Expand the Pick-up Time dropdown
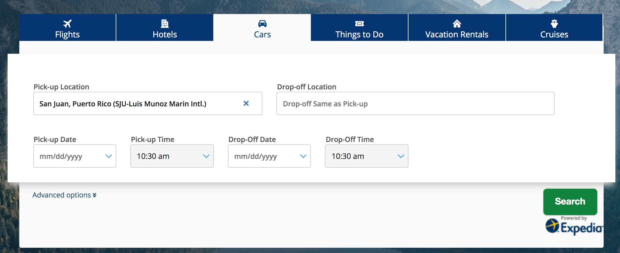The height and width of the screenshot is (253, 620). coord(172,156)
